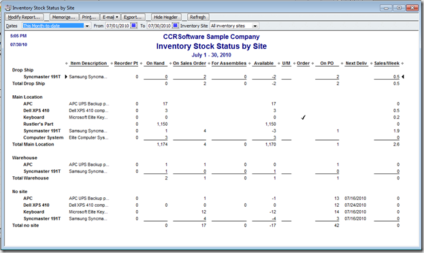
Task: Click the Refresh button
Action: click(198, 17)
